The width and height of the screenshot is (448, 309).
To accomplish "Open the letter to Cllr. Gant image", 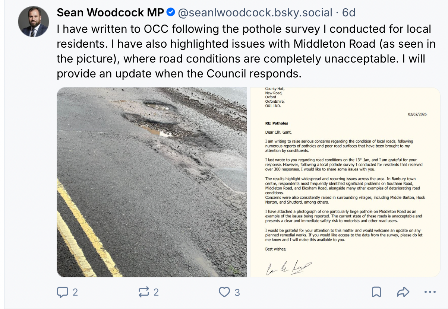I will pos(345,182).
